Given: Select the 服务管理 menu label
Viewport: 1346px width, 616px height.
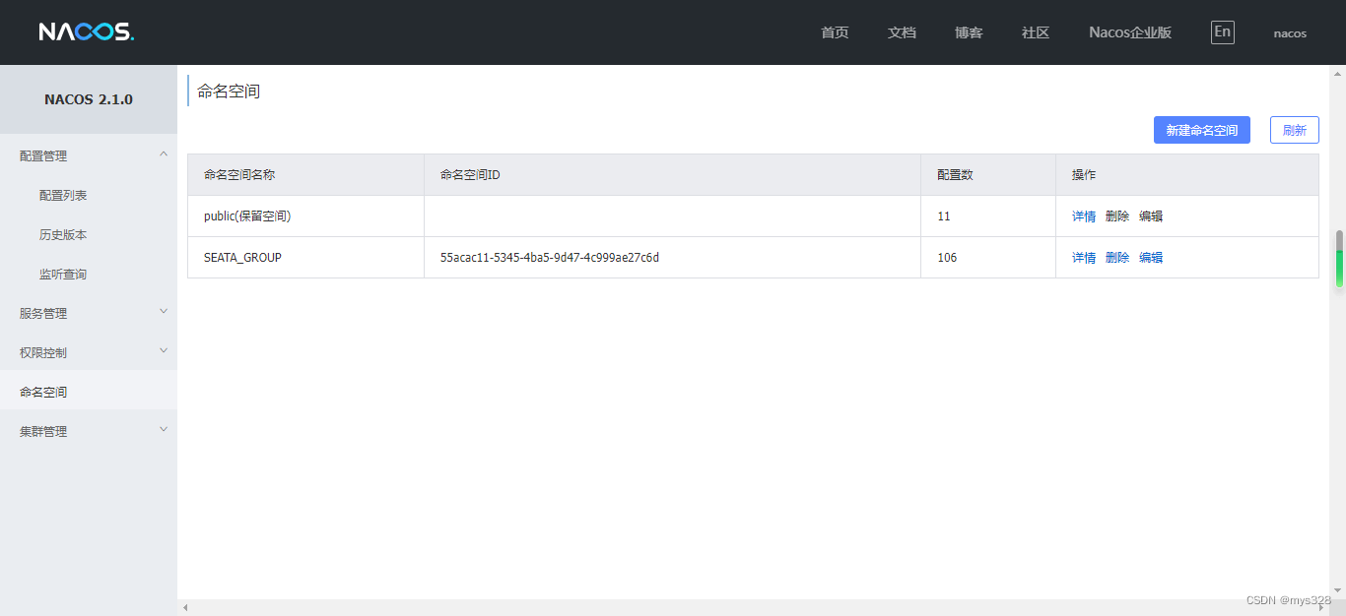Looking at the screenshot, I should [x=43, y=313].
